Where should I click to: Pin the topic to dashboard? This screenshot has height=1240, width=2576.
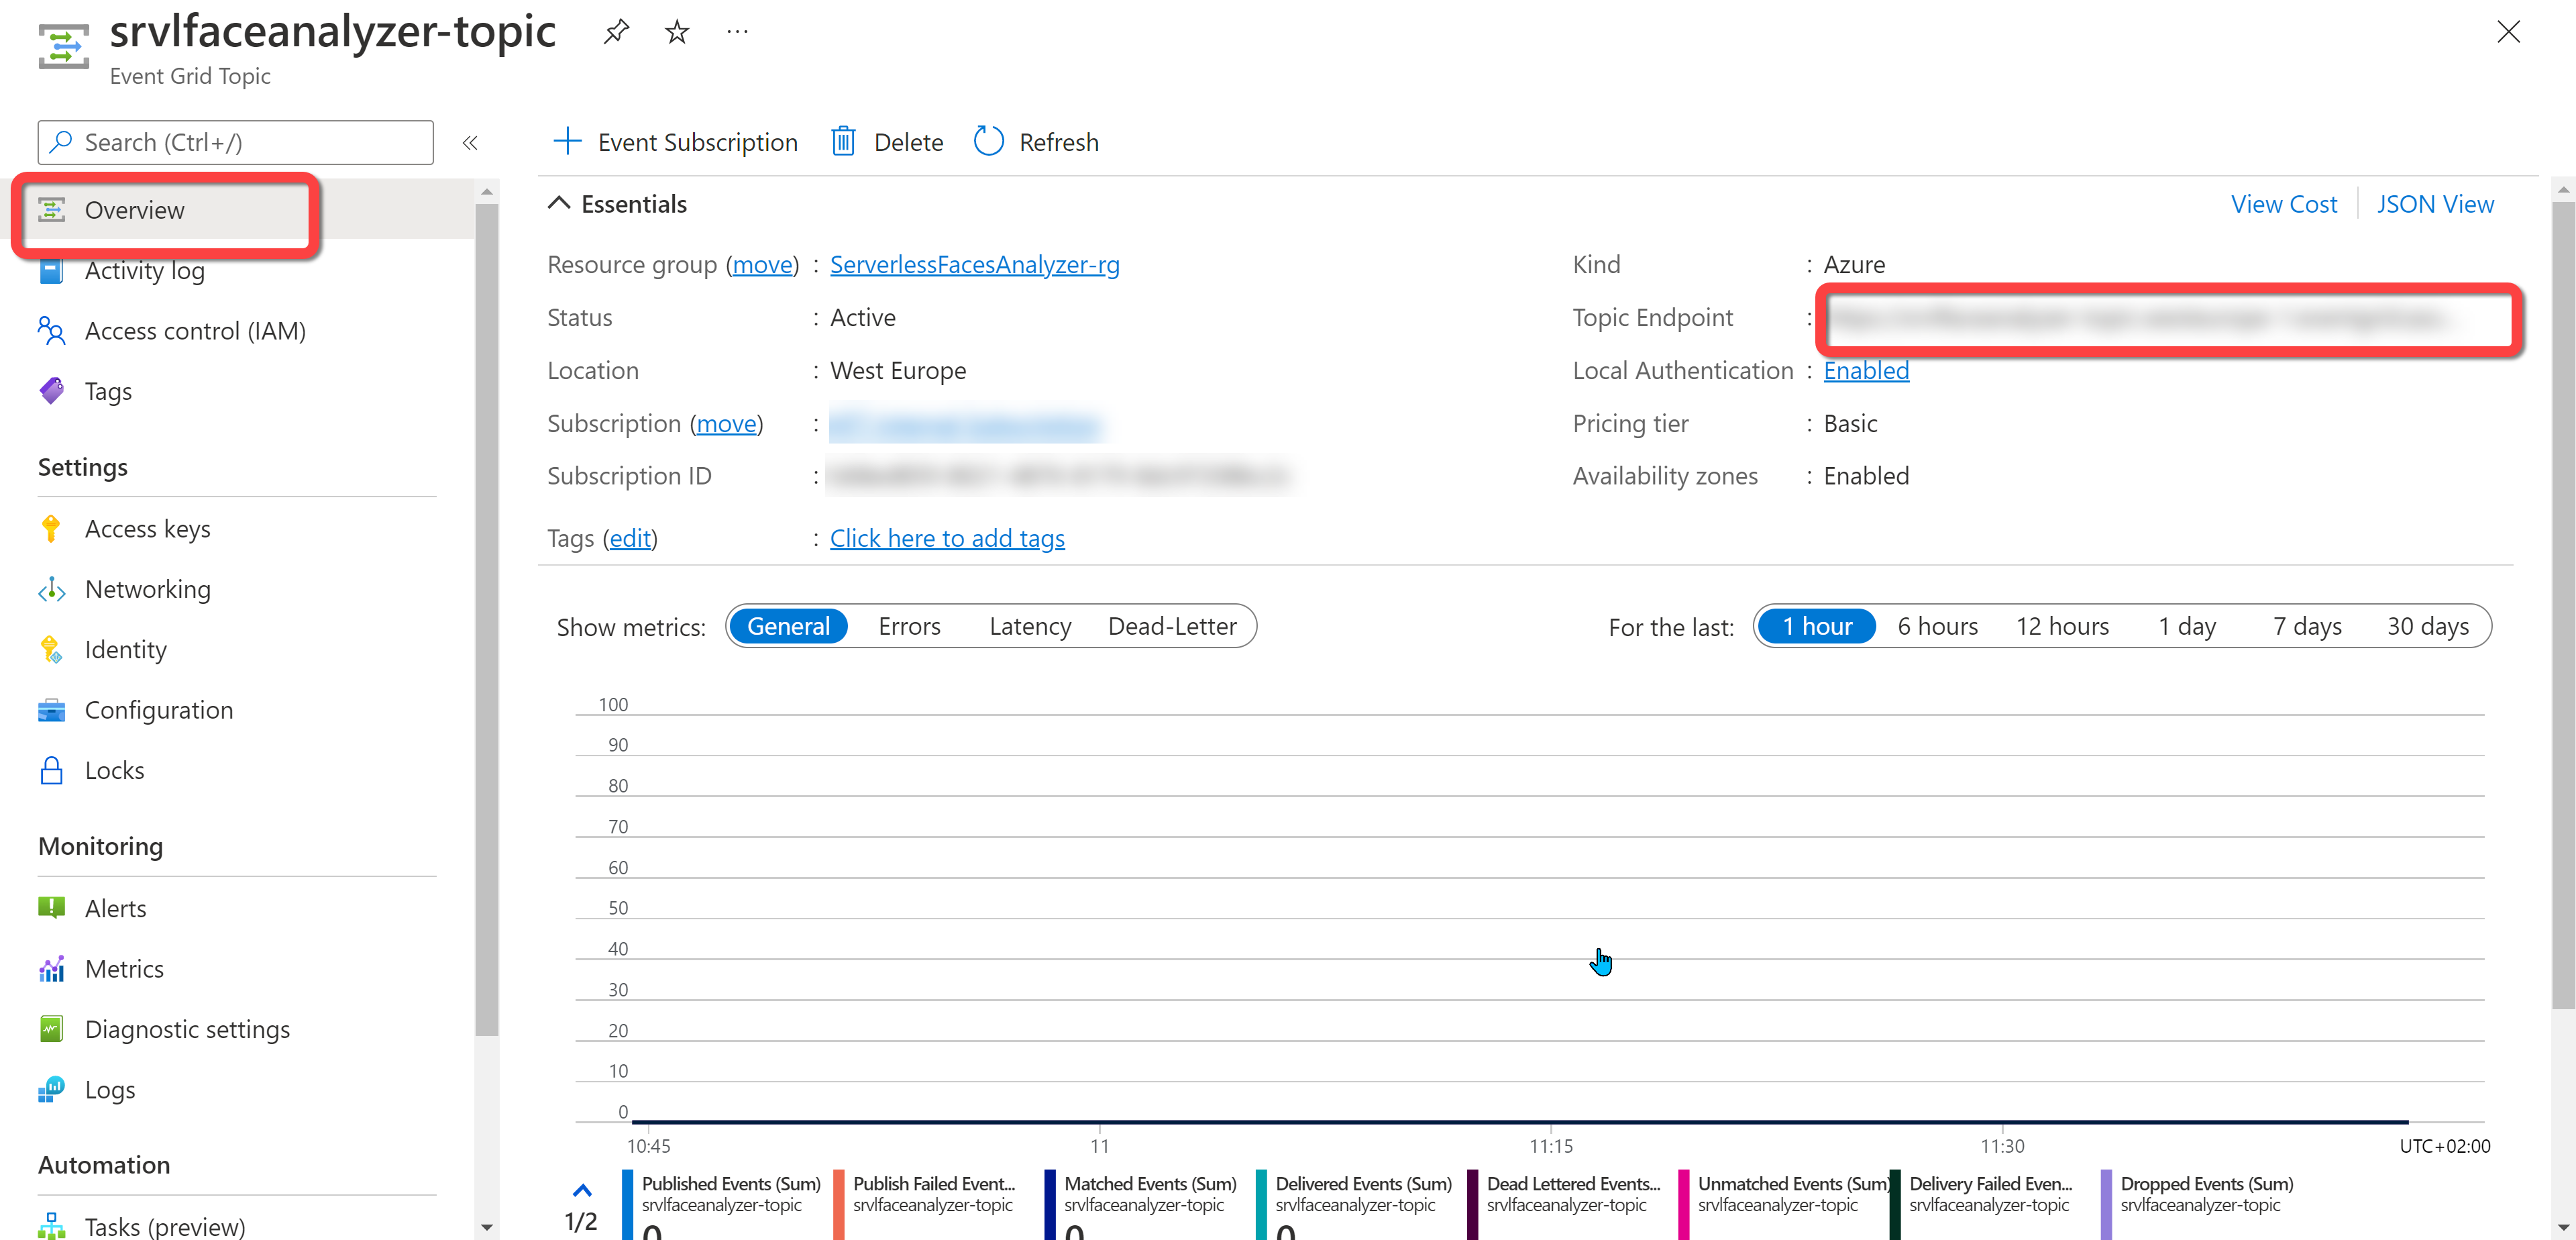pos(616,32)
